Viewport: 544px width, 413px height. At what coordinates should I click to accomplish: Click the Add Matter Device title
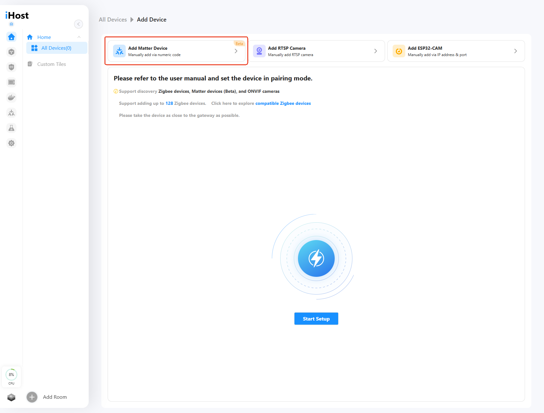click(x=148, y=48)
